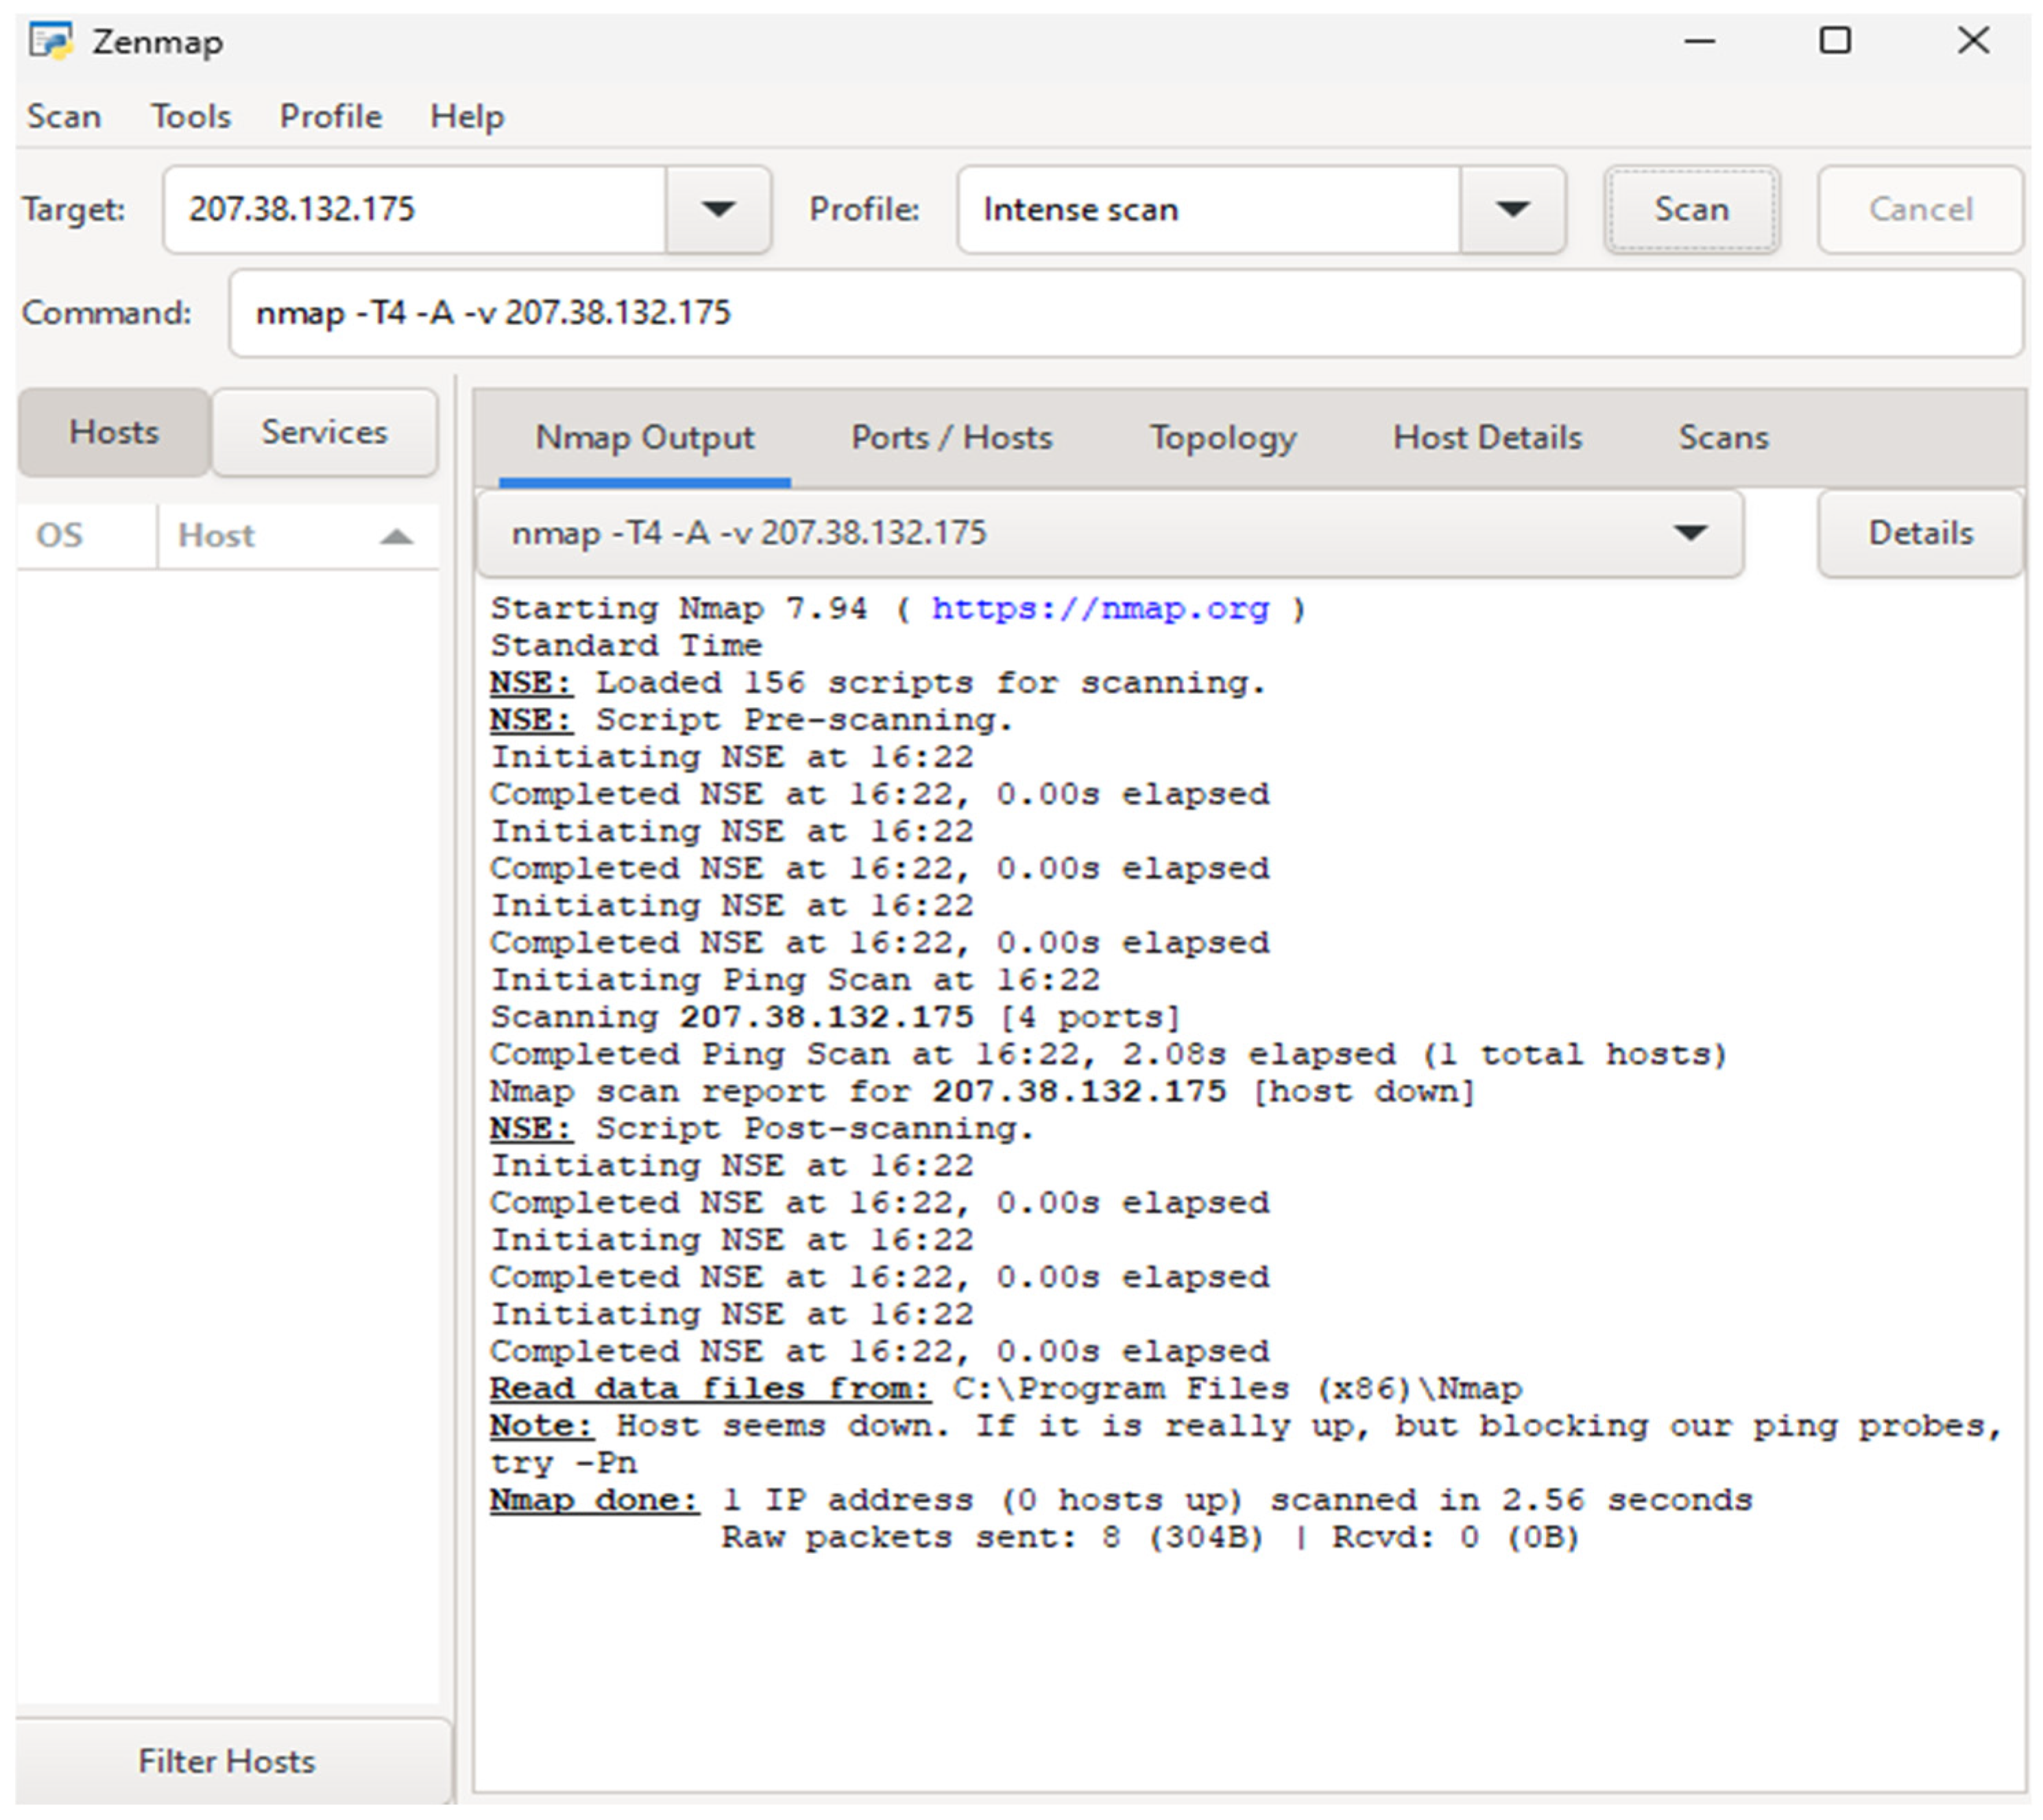
Task: Go to the Scans tab
Action: point(1722,438)
